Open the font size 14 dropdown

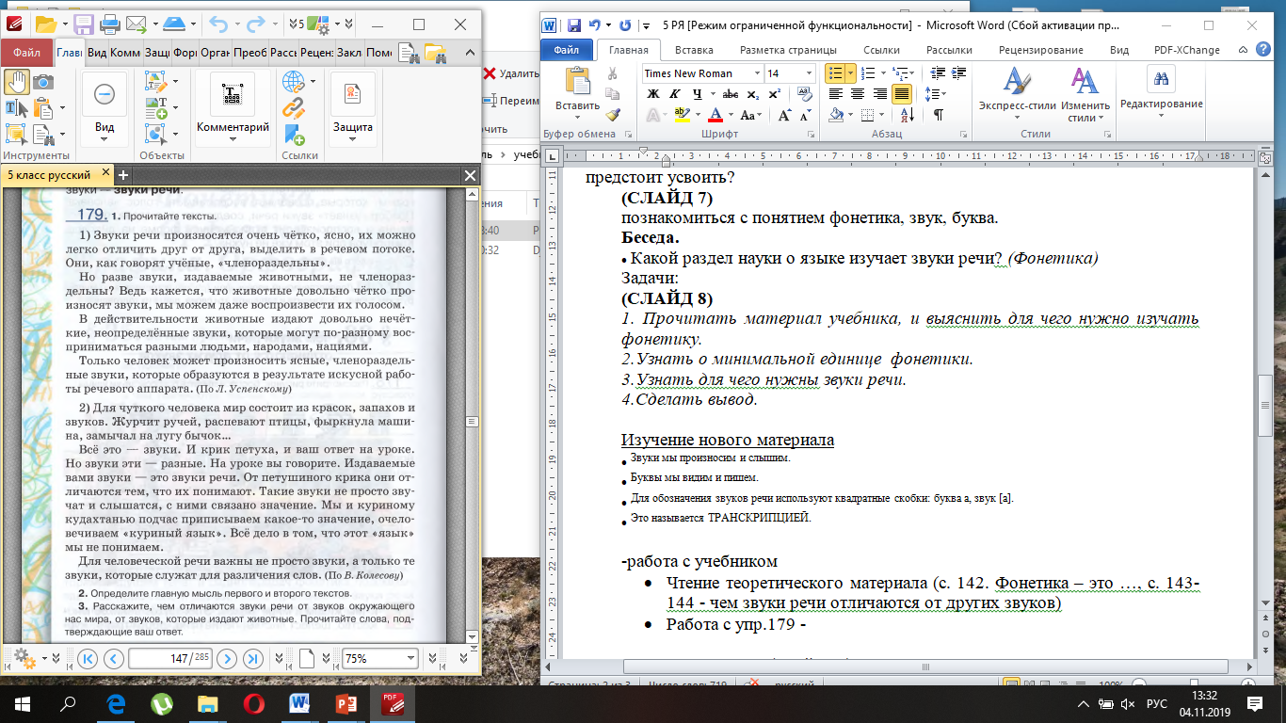tap(809, 73)
